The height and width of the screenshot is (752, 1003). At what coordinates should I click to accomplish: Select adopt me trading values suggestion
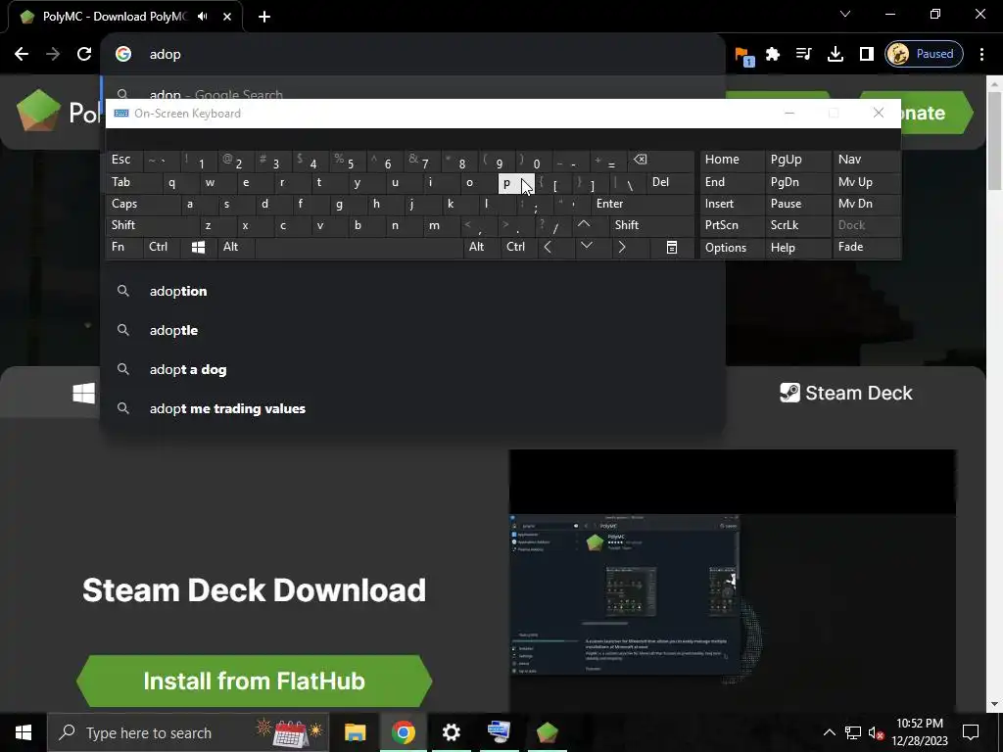412,408
